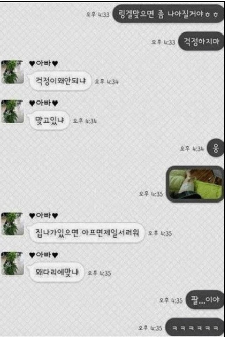Open 아빠's profile photo by 집나가있으면 message

(13, 224)
